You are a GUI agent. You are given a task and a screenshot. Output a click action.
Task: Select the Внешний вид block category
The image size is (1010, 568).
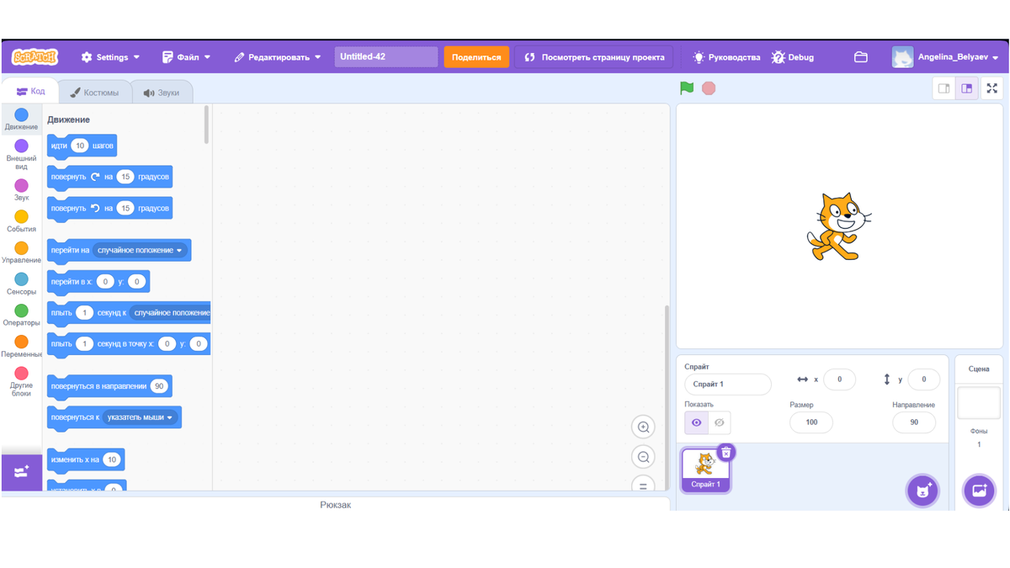21,154
